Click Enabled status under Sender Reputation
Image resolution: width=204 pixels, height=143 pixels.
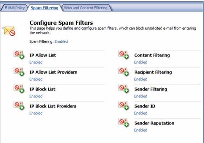(141, 130)
